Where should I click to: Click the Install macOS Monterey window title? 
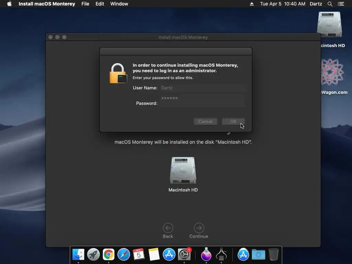point(183,37)
